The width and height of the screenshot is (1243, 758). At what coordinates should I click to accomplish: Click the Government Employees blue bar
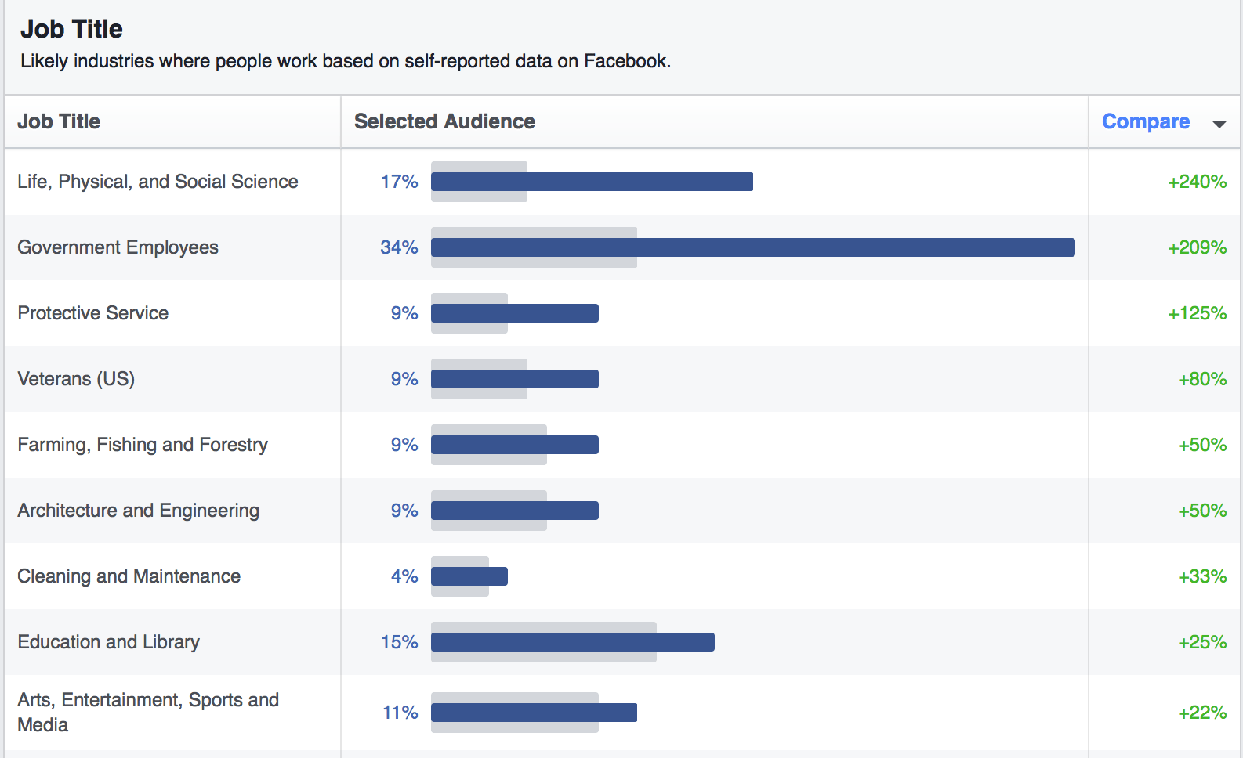click(752, 247)
